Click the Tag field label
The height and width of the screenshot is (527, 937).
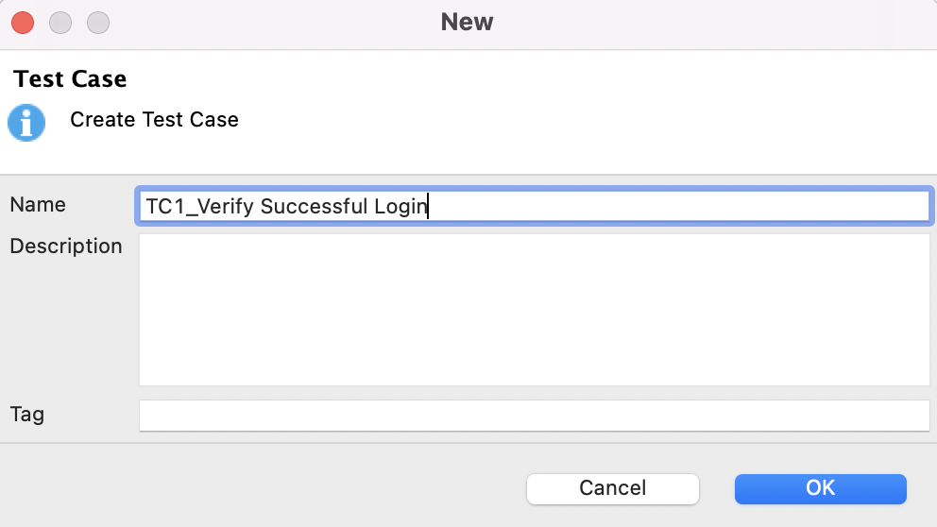(x=27, y=415)
